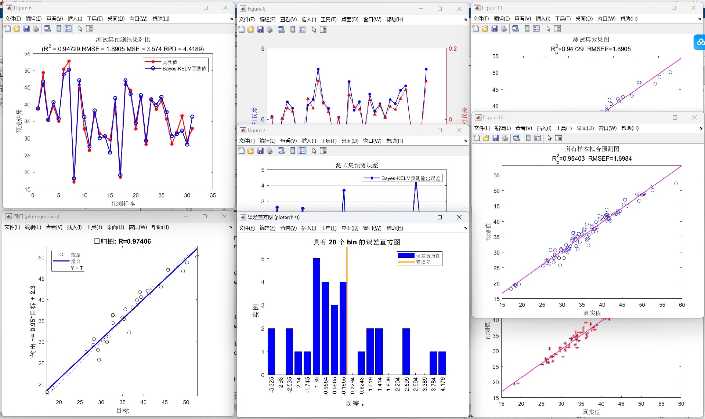
Task: Print Figure 11 using the printer icon
Action: [x=503, y=29]
